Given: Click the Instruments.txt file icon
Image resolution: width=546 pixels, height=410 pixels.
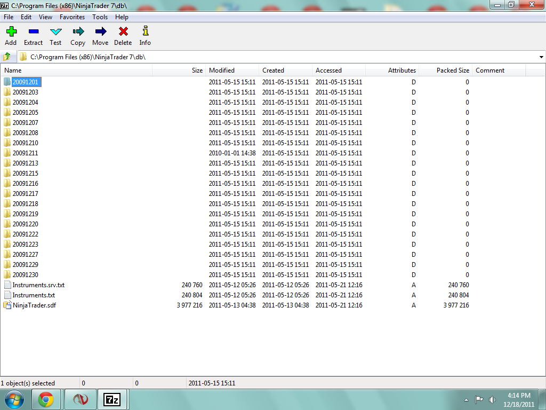Looking at the screenshot, I should click(x=7, y=295).
